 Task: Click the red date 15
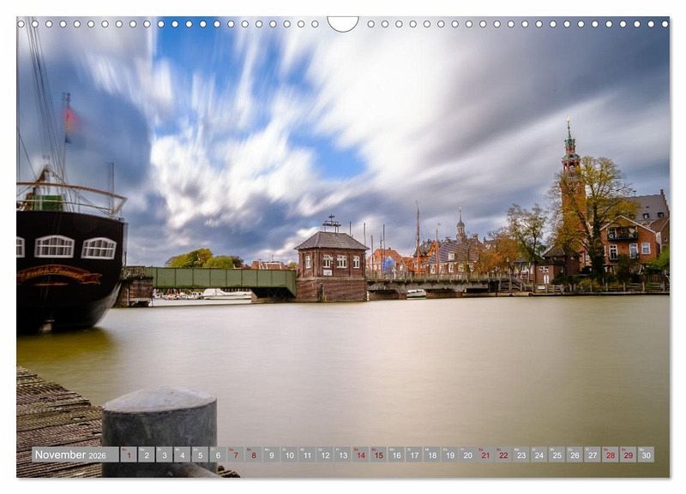(x=378, y=455)
